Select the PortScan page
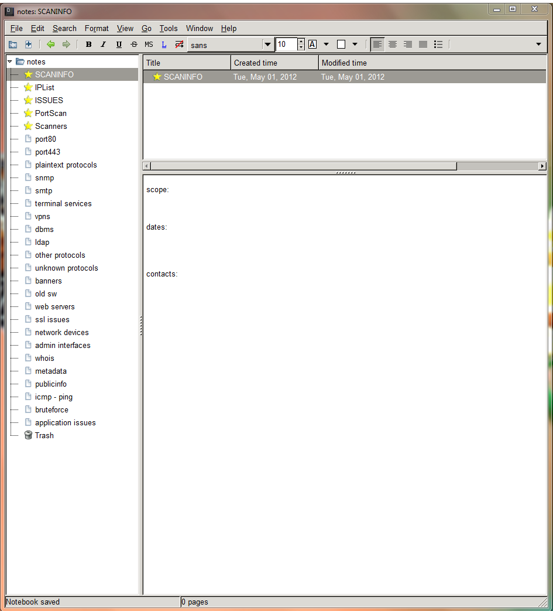The height and width of the screenshot is (611, 553). click(50, 113)
